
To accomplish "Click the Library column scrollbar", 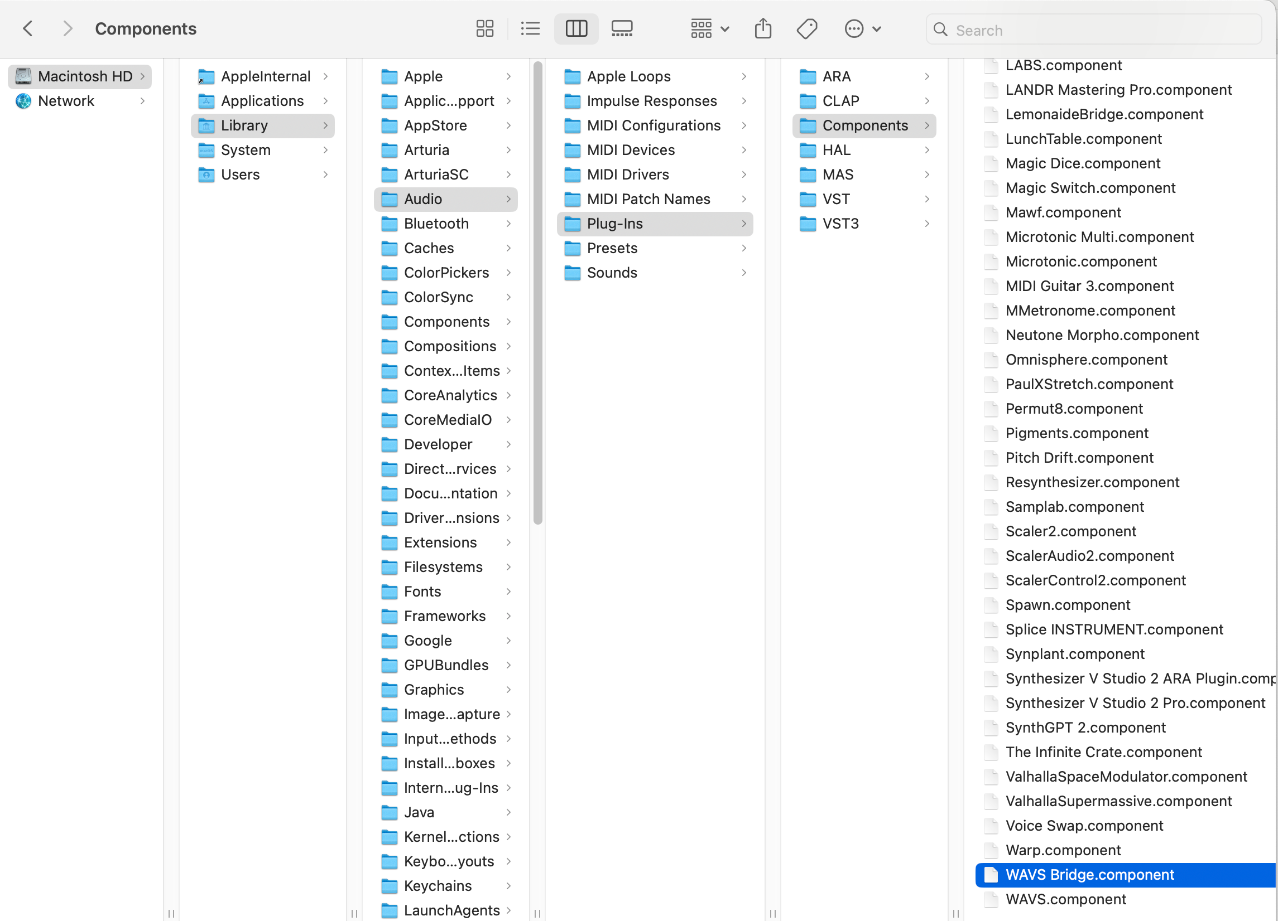I will 537,293.
